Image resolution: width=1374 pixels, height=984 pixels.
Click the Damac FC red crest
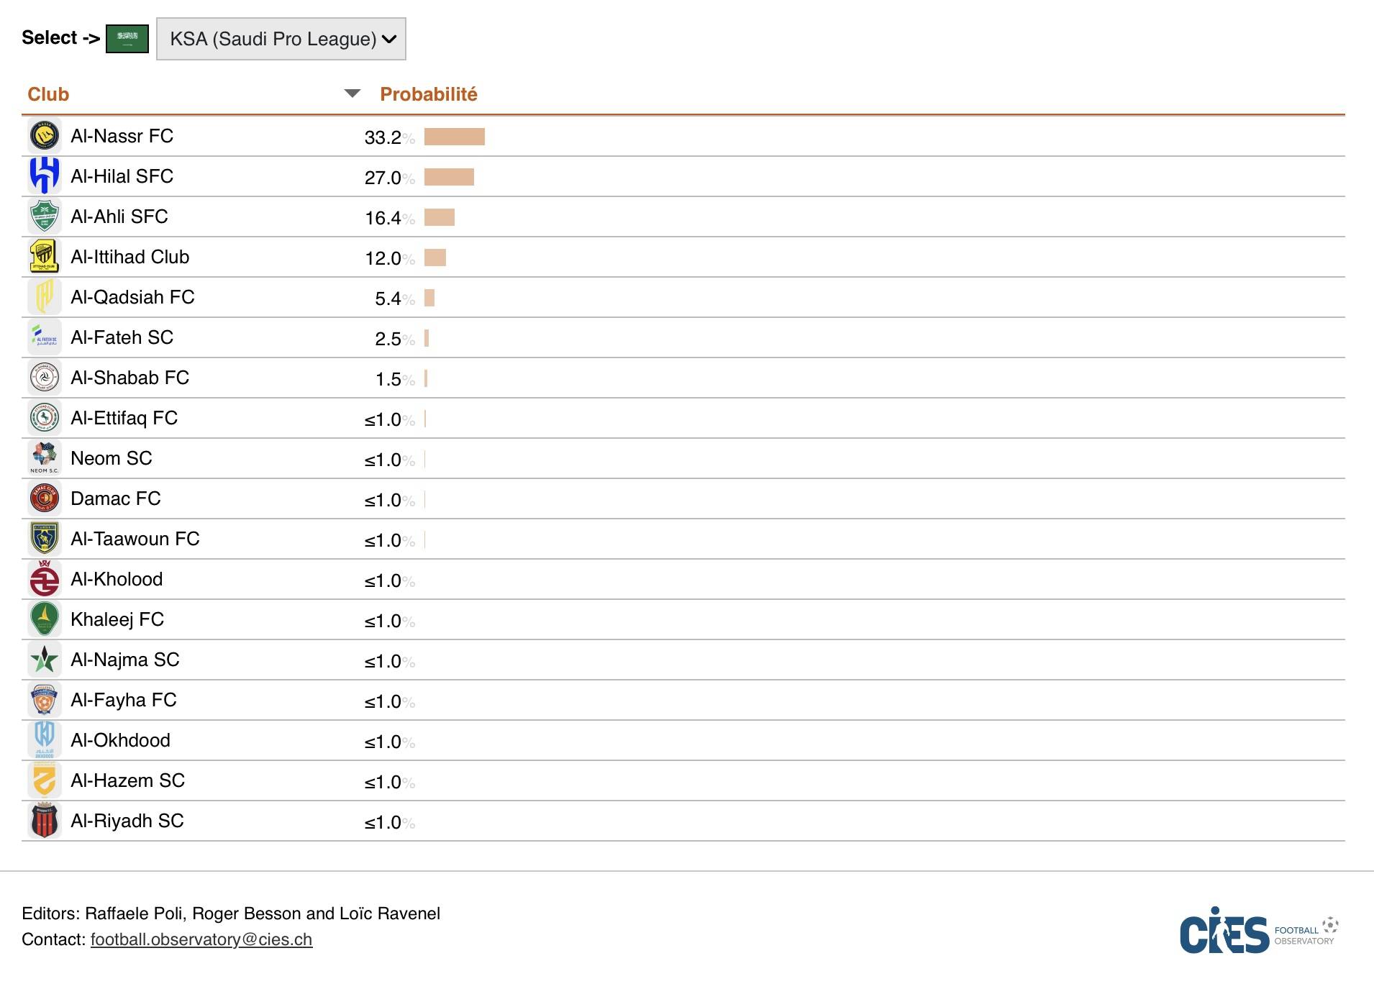click(45, 498)
